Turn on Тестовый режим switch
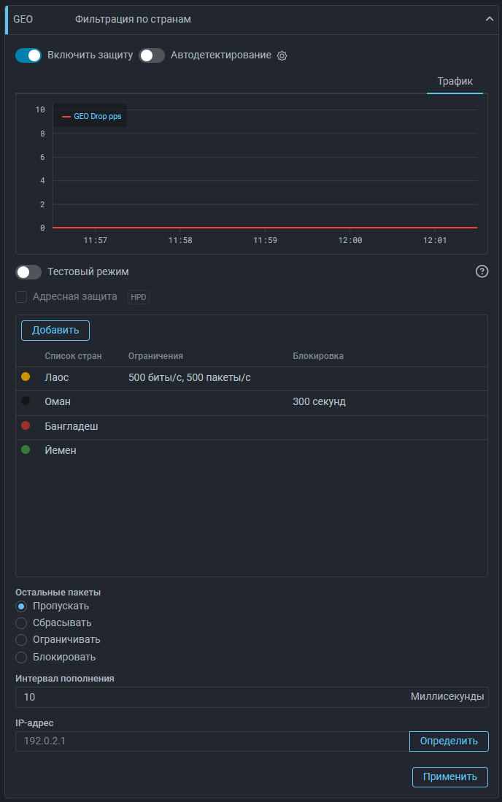The height and width of the screenshot is (802, 502). tap(28, 272)
